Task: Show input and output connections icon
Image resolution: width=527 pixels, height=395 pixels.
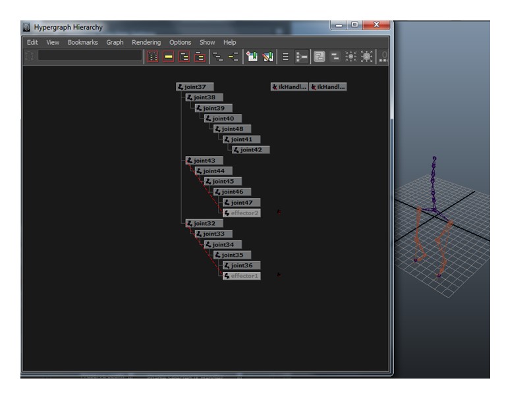Action: pos(233,57)
